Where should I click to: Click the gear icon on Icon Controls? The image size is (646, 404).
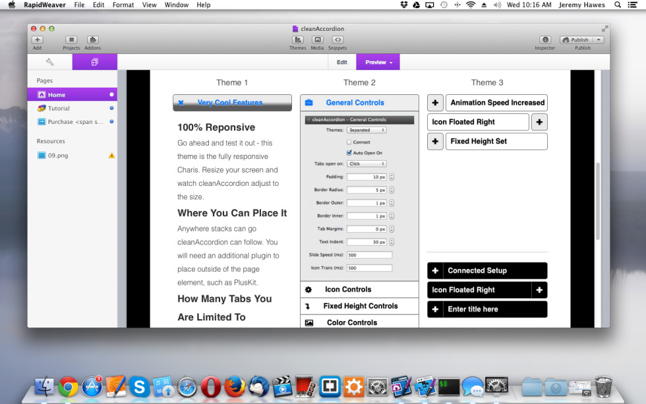tap(308, 289)
